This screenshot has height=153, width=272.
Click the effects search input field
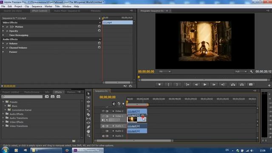[22, 96]
